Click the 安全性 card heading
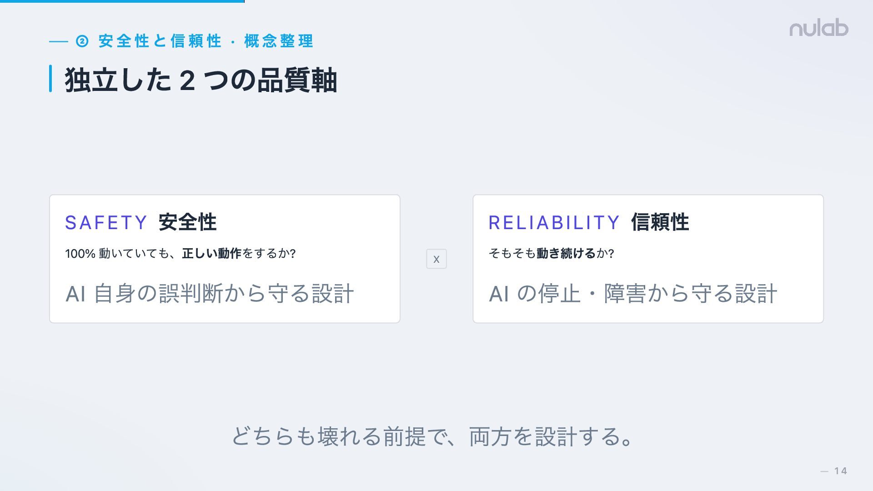This screenshot has height=491, width=873. [187, 223]
